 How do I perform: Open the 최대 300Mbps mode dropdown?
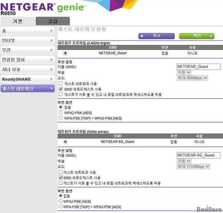[x=193, y=78]
